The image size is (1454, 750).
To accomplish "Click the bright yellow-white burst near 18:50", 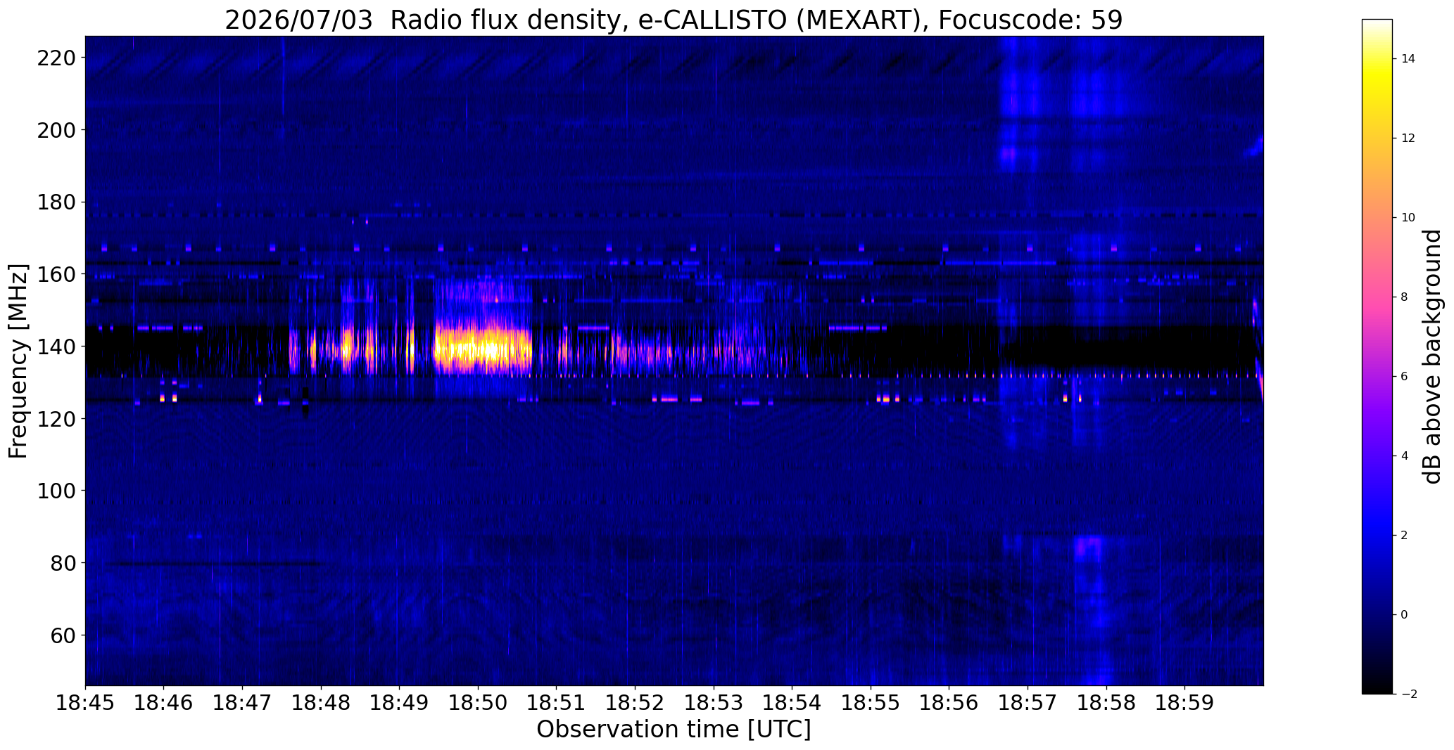I will point(482,347).
